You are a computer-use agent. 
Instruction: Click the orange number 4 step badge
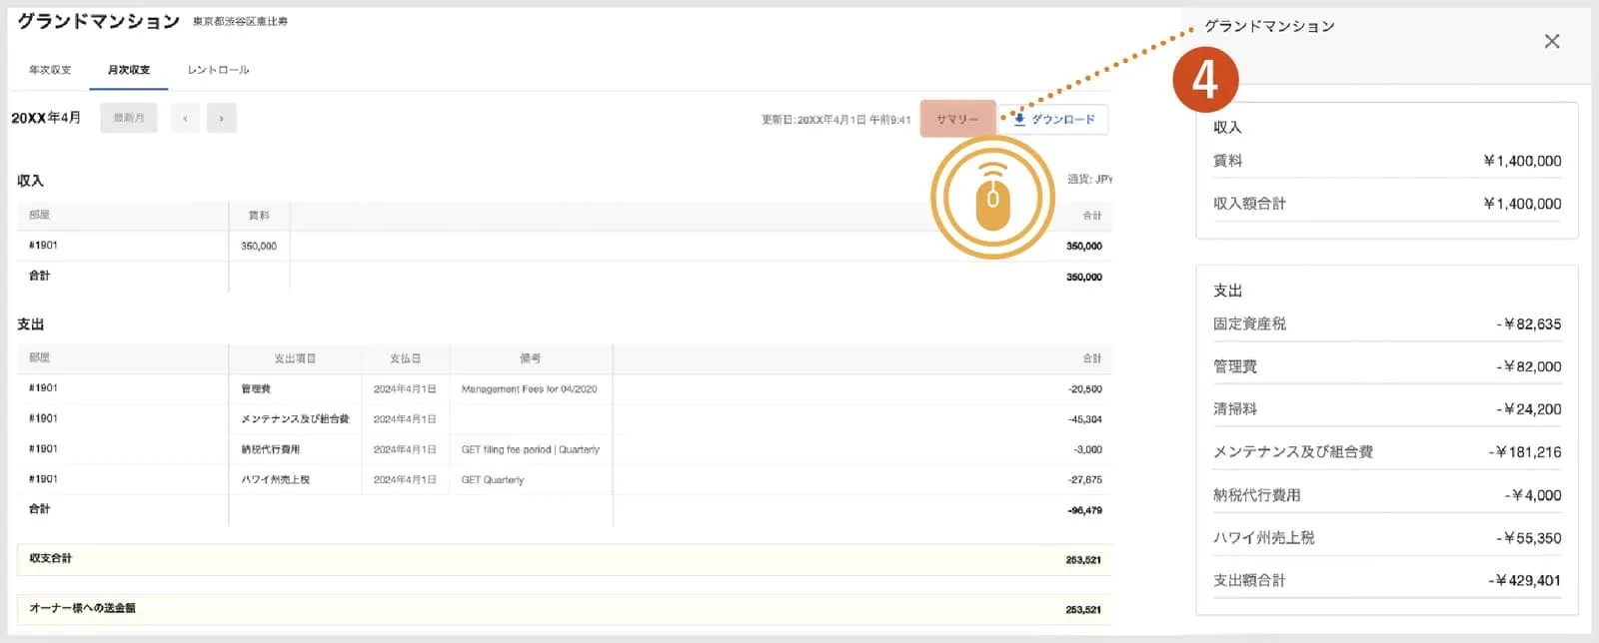[x=1205, y=79]
